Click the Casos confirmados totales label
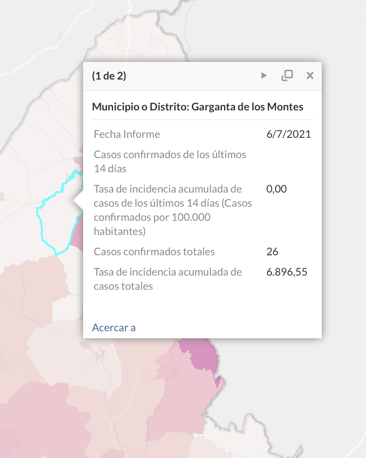366x458 pixels. 154,251
